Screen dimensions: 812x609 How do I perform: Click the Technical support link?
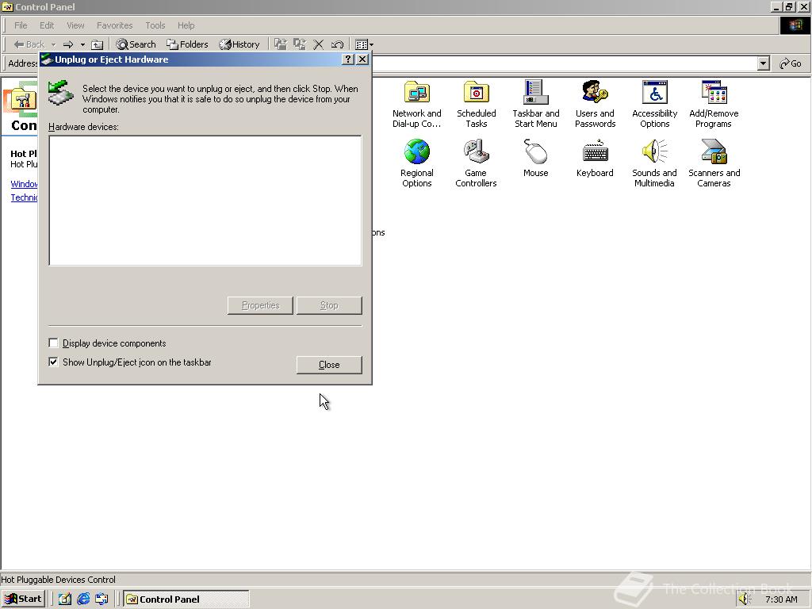click(24, 197)
